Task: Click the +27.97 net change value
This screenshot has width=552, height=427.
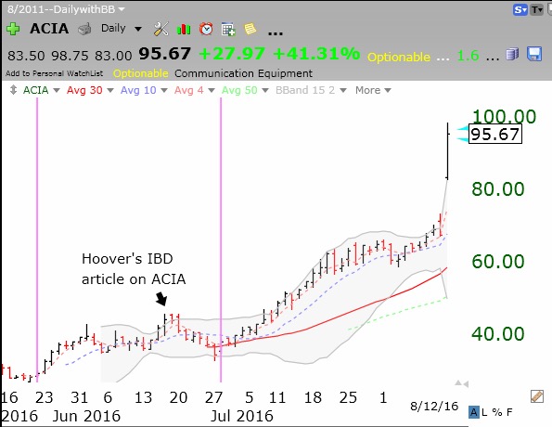Action: tap(232, 54)
